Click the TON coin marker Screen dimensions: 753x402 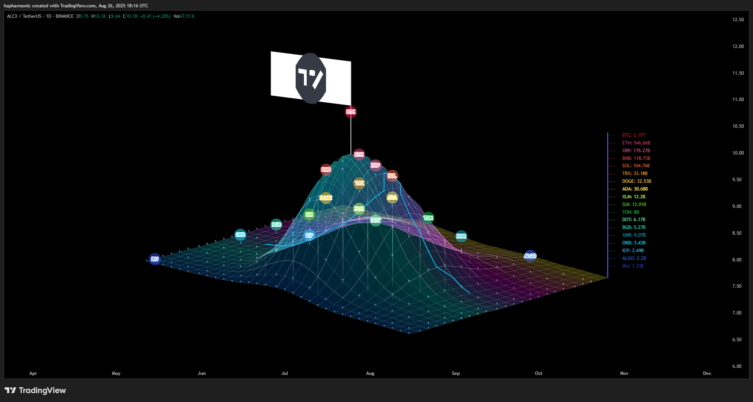pos(428,218)
